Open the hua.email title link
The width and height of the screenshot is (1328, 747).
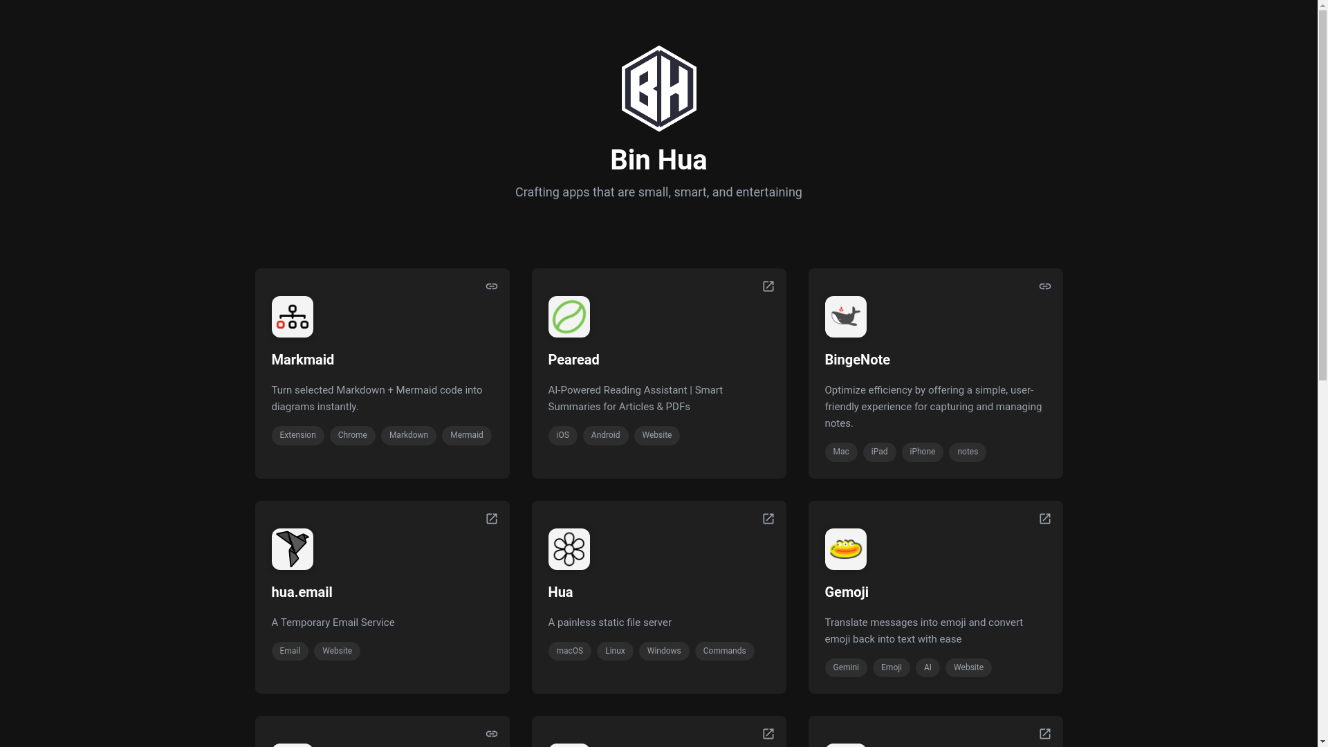tap(302, 592)
